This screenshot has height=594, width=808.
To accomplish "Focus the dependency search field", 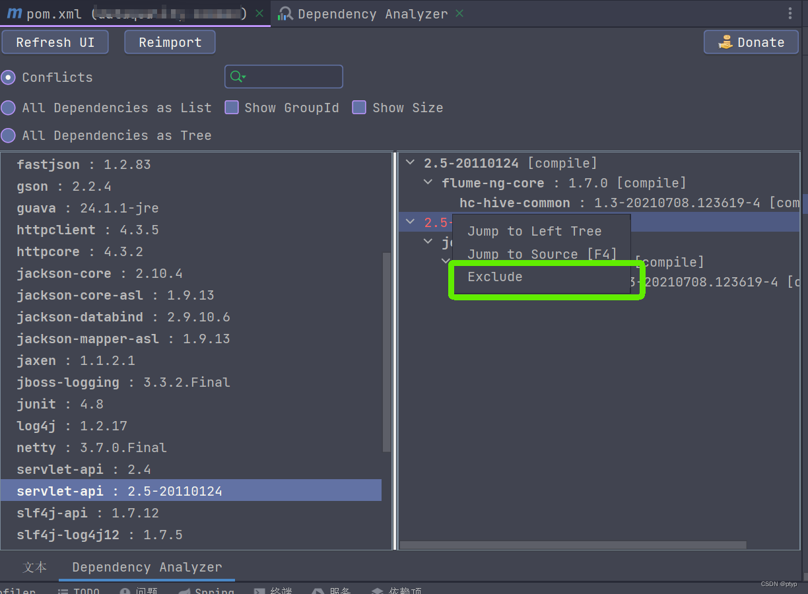I will tap(284, 77).
